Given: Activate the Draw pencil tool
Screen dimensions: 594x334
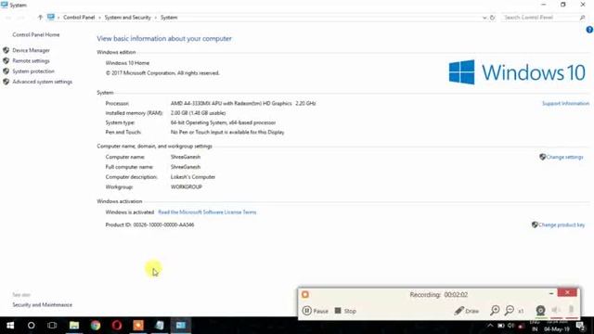Looking at the screenshot, I should point(466,311).
